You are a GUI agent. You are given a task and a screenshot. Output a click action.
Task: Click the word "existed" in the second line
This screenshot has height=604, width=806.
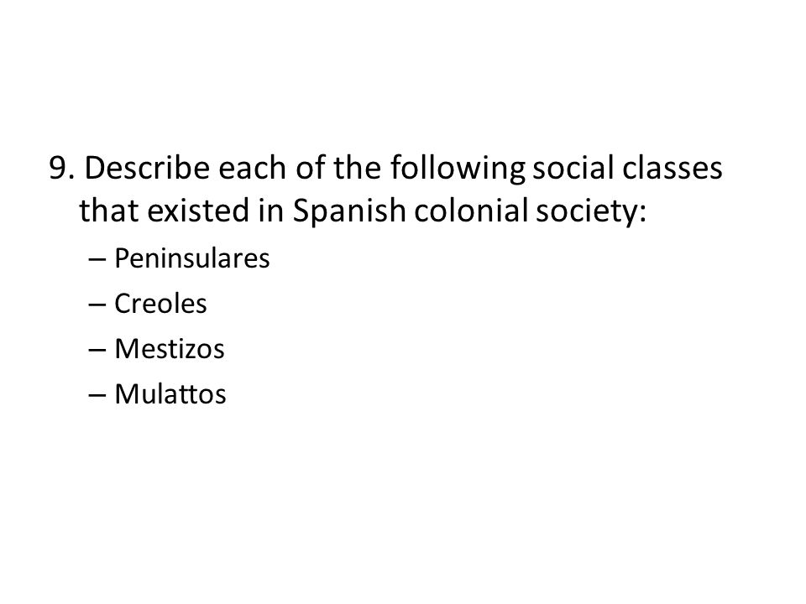coord(198,210)
